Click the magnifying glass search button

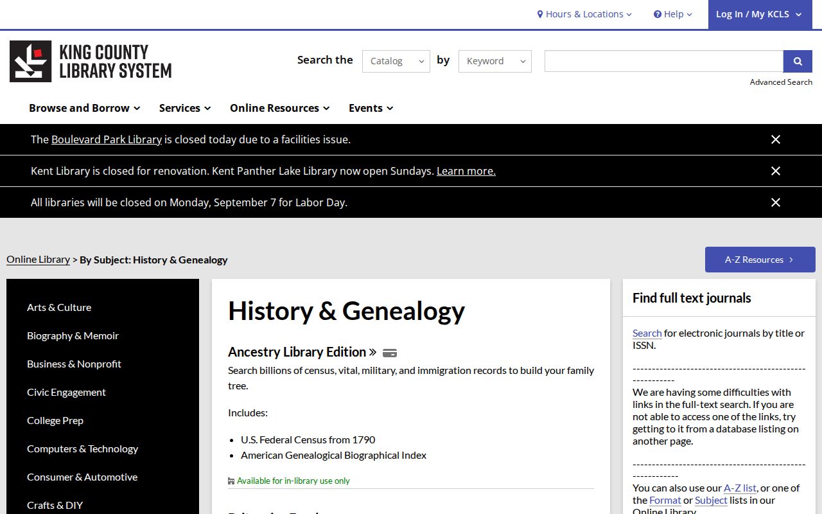pos(798,61)
